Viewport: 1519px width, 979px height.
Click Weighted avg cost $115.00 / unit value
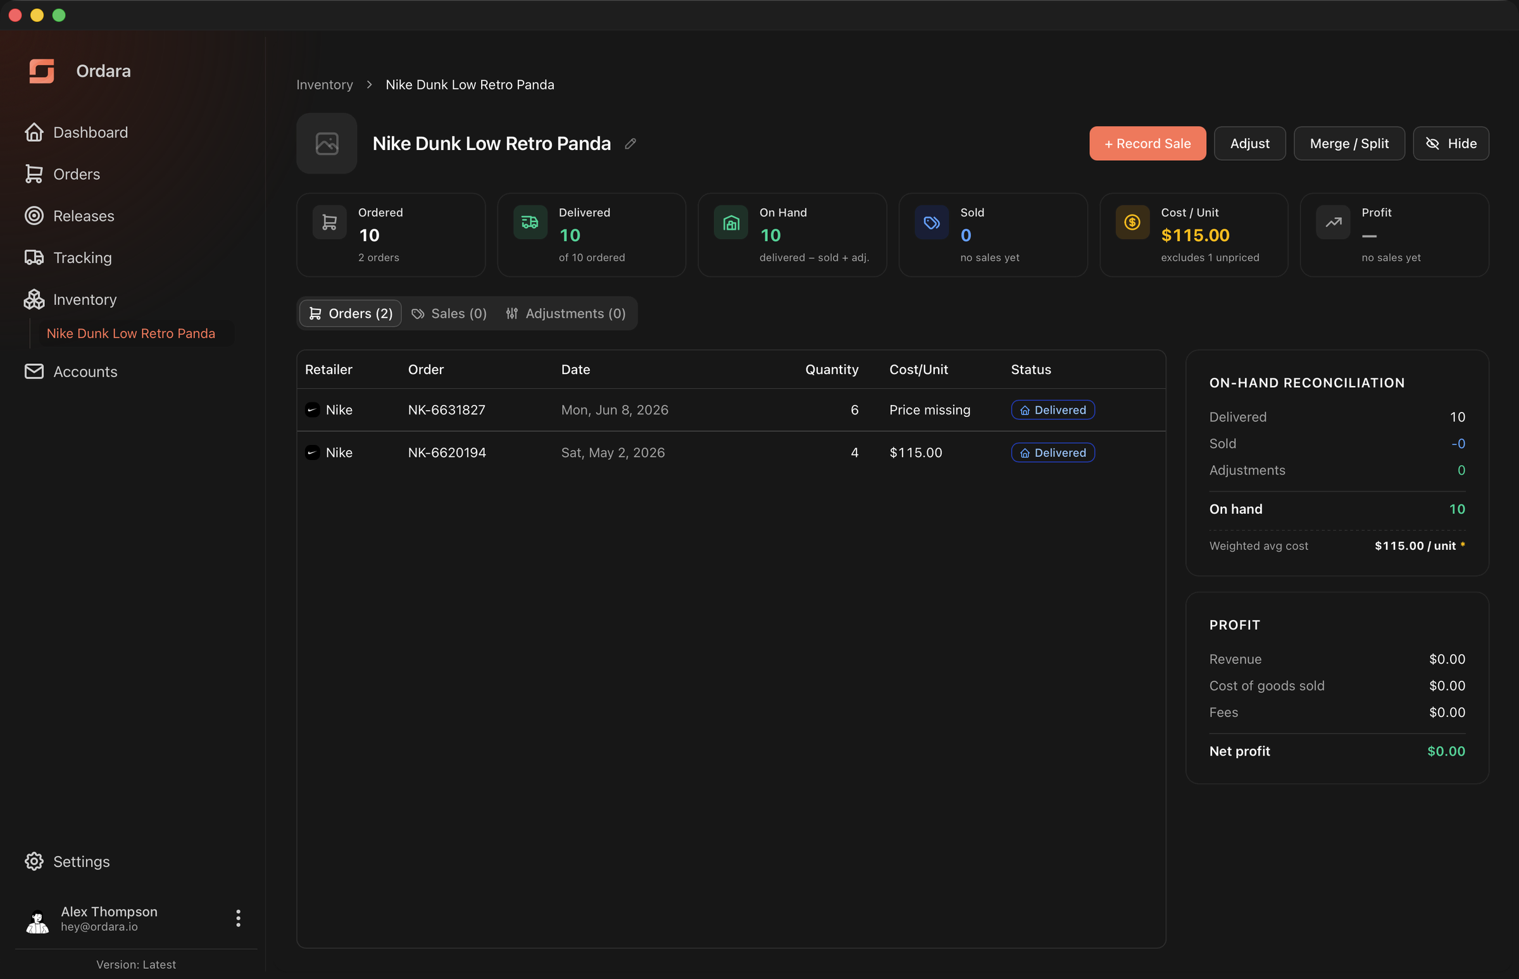click(1415, 546)
